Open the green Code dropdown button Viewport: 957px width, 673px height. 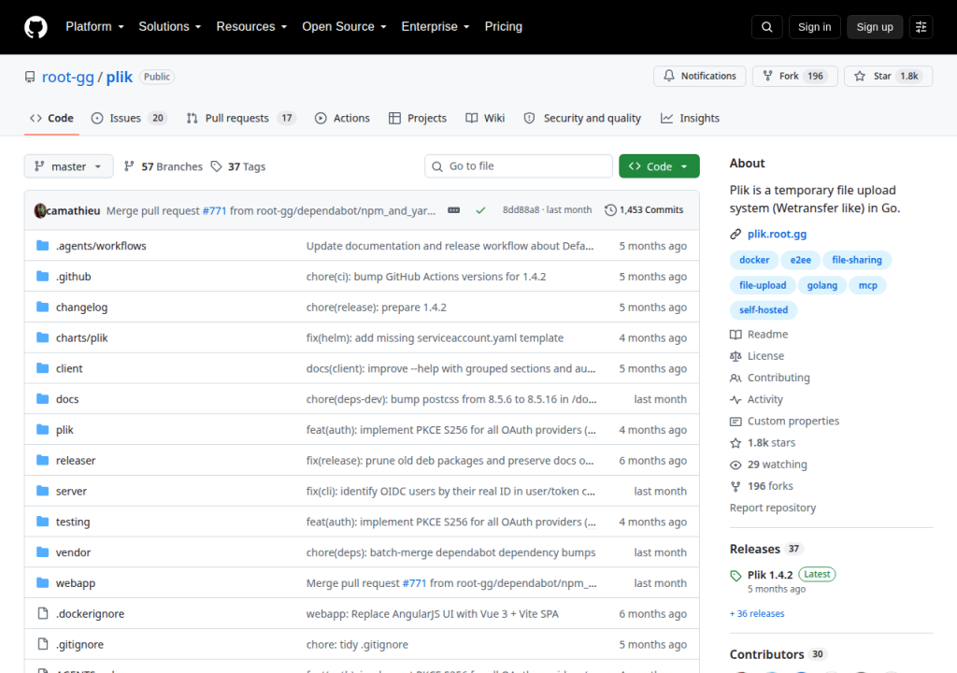point(659,166)
